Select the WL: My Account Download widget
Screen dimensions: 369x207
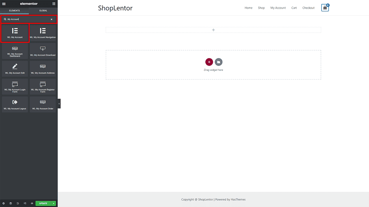click(43, 51)
